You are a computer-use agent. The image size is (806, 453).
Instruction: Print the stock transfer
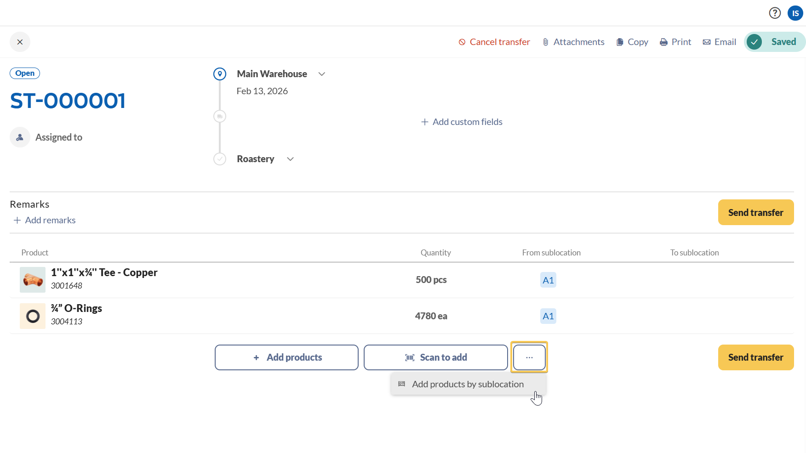(675, 42)
